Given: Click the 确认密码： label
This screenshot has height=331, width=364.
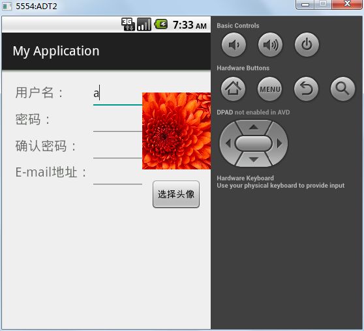Looking at the screenshot, I should point(46,146).
